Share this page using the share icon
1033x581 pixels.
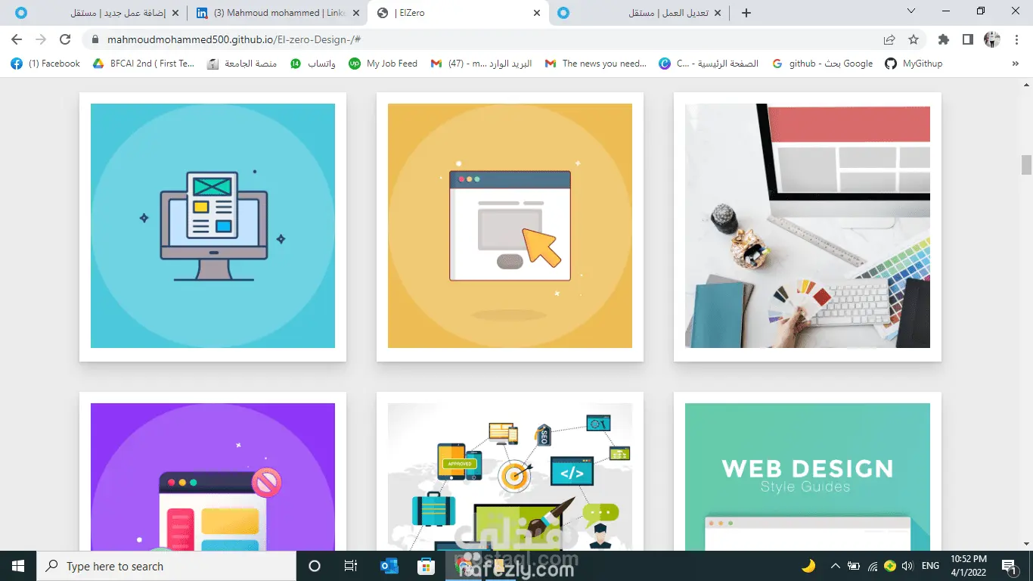pos(889,39)
